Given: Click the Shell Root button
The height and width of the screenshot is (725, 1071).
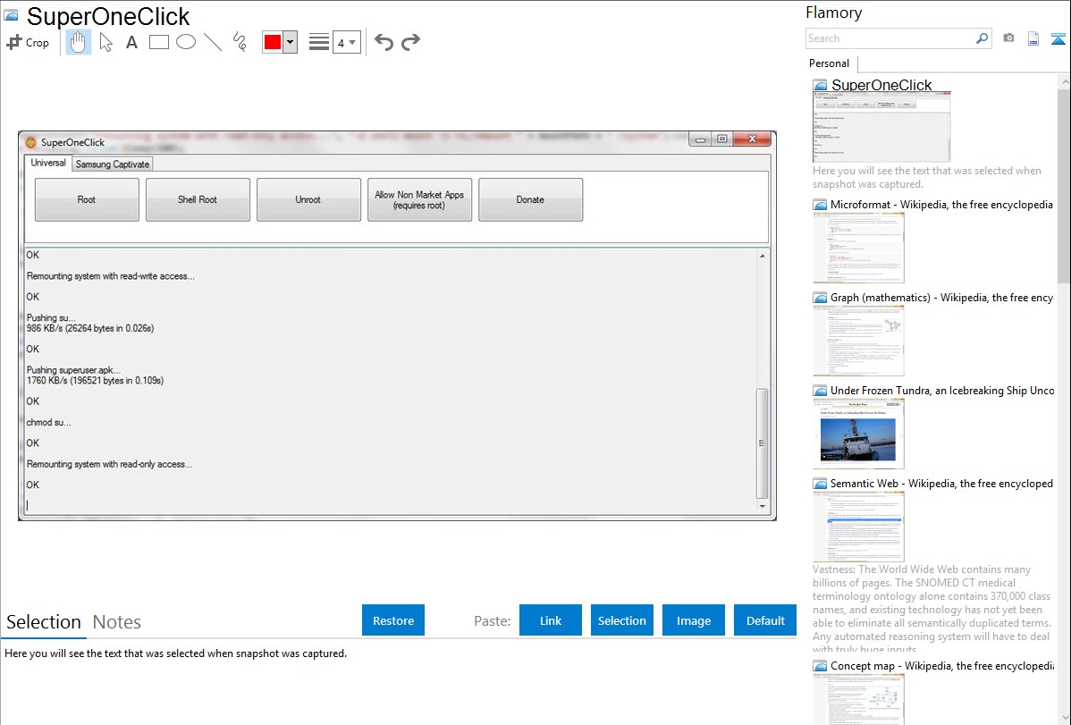Looking at the screenshot, I should pos(198,199).
